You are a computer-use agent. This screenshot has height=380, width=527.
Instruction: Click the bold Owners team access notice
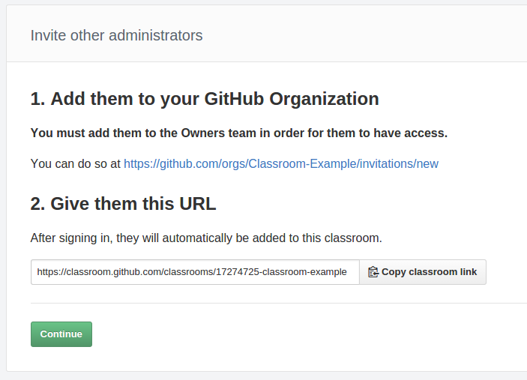[239, 133]
